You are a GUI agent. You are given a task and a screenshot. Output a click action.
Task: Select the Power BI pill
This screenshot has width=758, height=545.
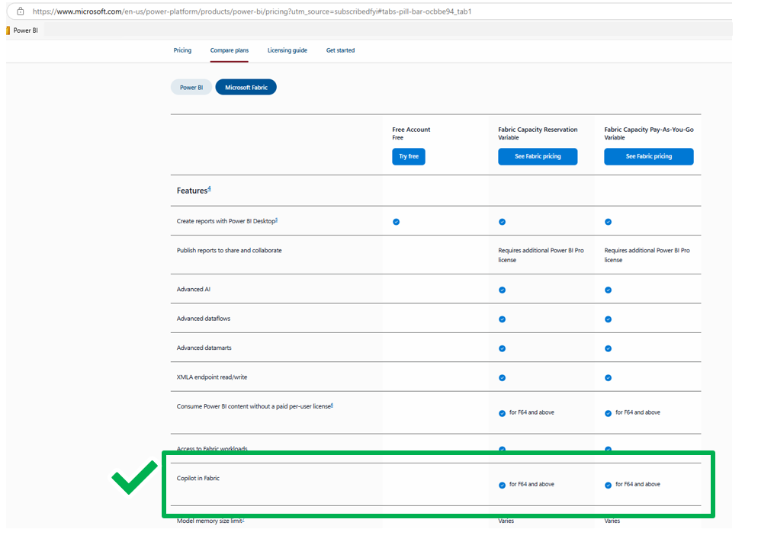pyautogui.click(x=191, y=88)
